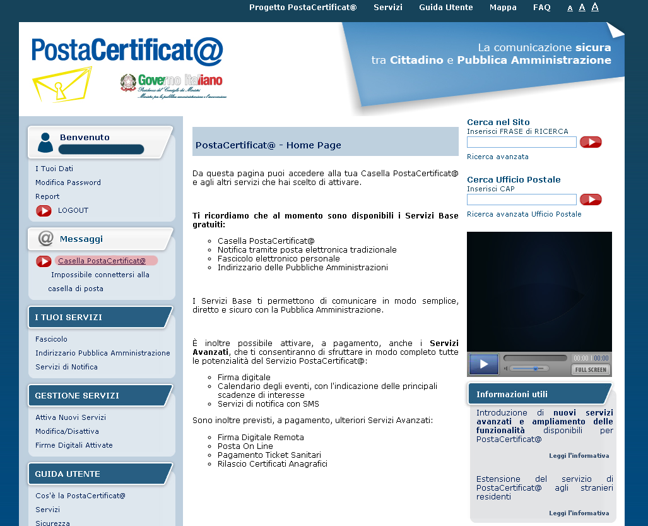Click 'Servizi di notifica con SMS' item
Screen dimensions: 648x526
pyautogui.click(x=269, y=404)
